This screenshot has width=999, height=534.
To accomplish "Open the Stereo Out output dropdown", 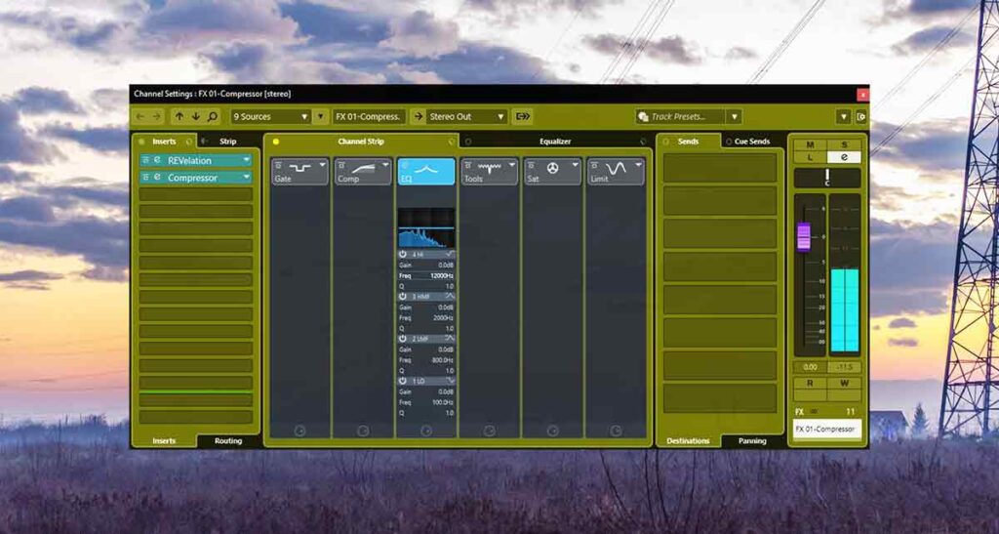I will tap(466, 116).
